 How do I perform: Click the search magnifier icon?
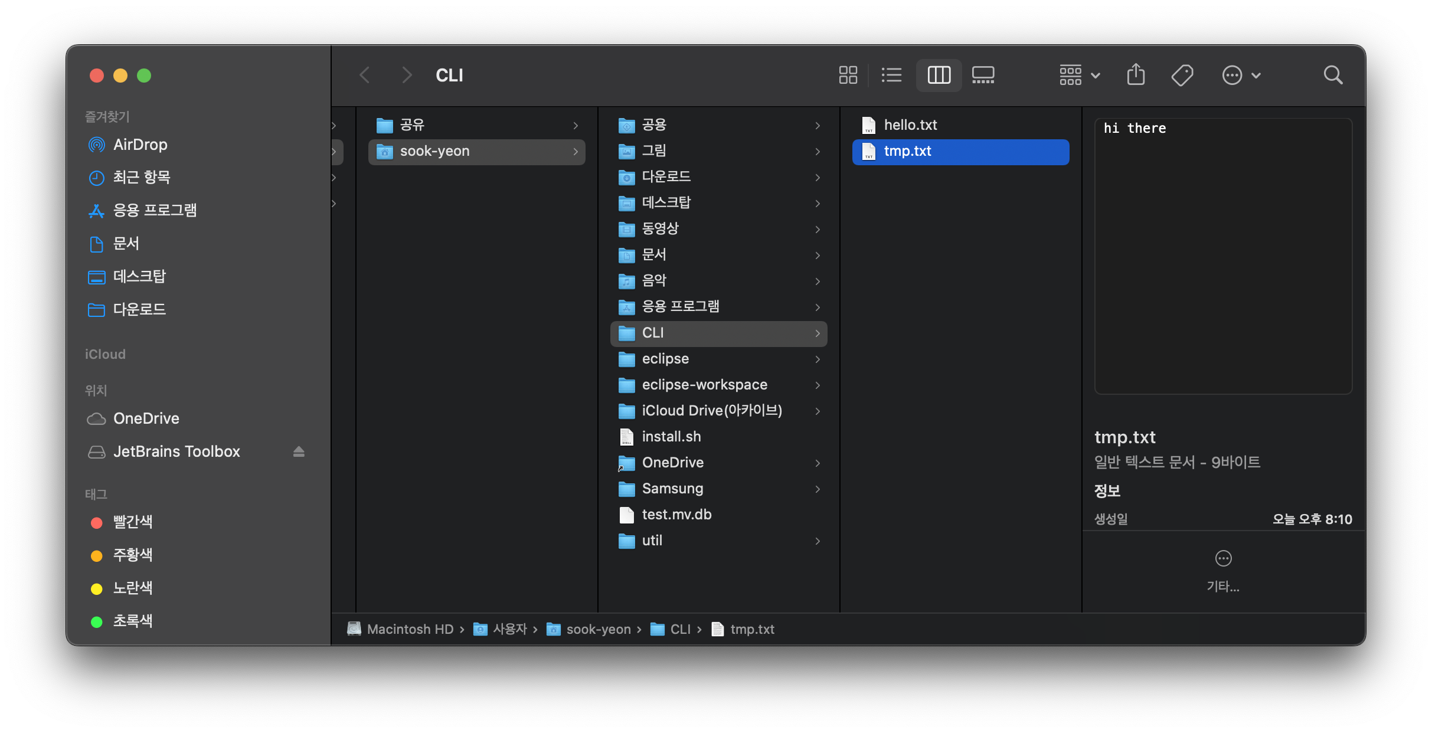click(x=1333, y=75)
